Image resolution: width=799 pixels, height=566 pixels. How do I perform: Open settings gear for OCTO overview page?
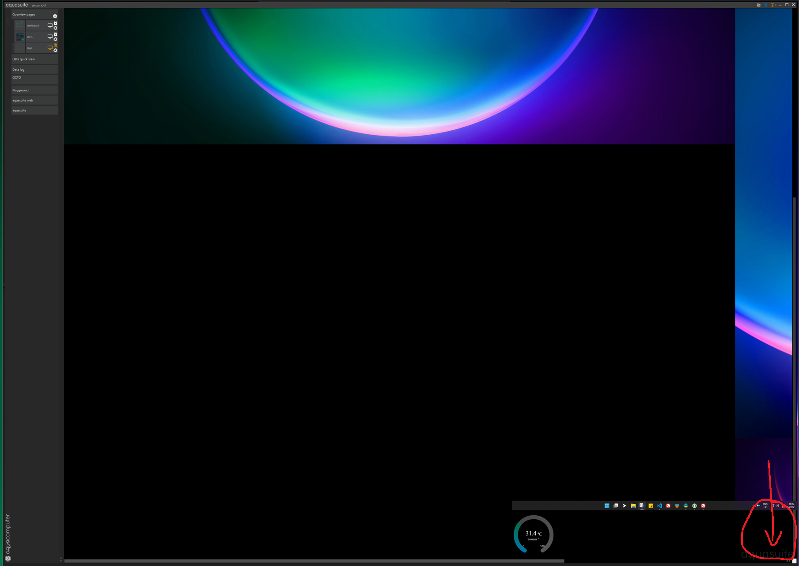point(55,39)
